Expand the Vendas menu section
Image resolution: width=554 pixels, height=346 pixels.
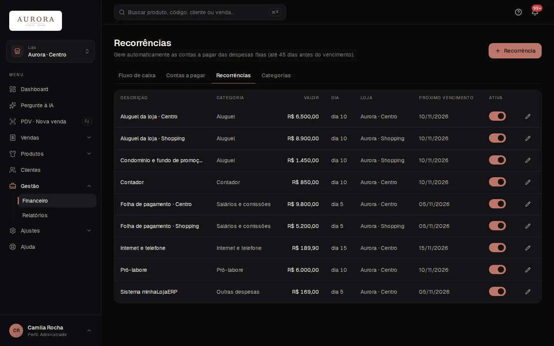[x=50, y=138]
